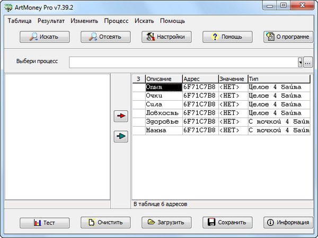Open the Процесс menu
Screen dimensions: 318x238
point(116,21)
